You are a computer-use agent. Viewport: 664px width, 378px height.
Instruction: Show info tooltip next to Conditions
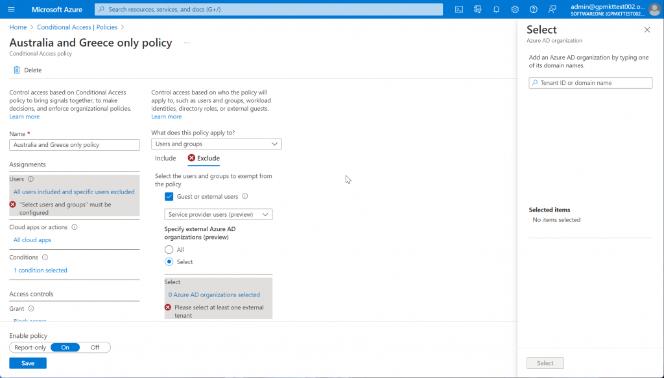pos(45,257)
